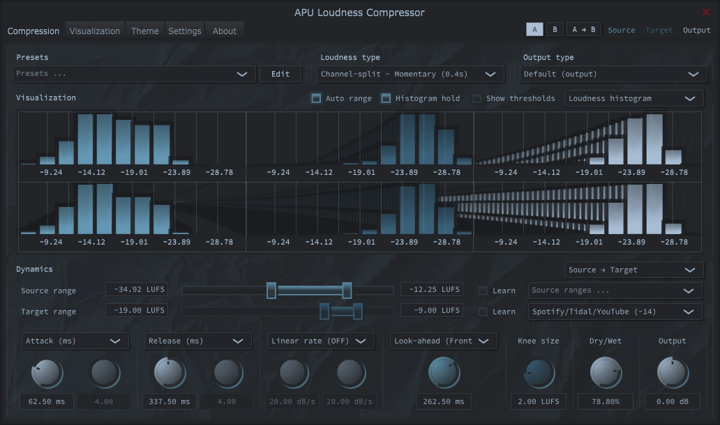720x425 pixels.
Task: Click the Edit presets button
Action: 280,73
